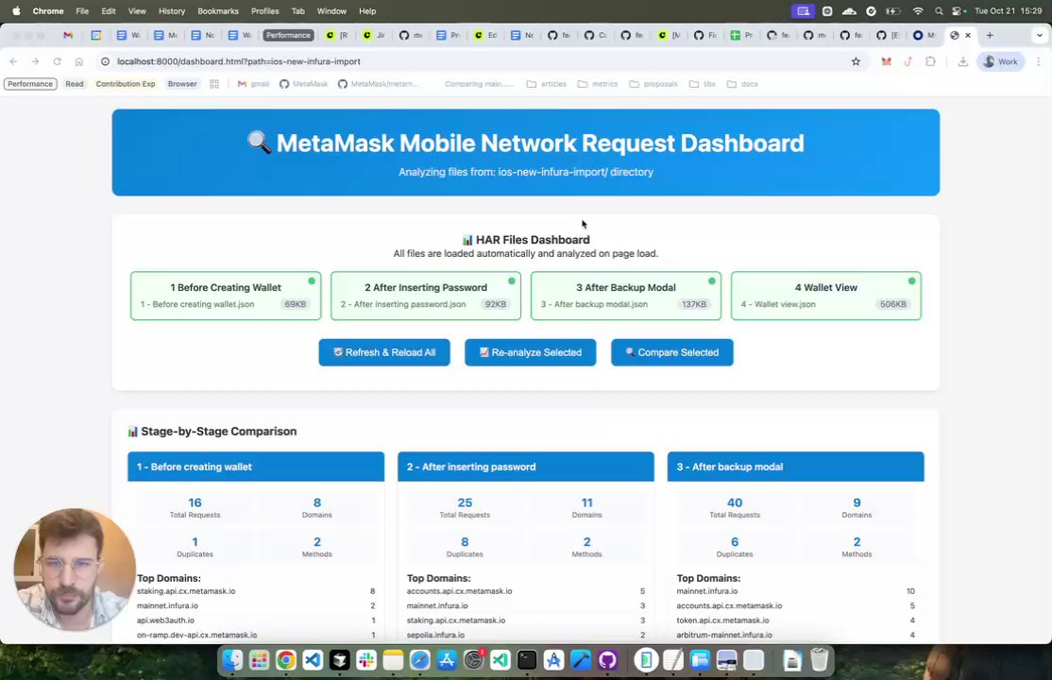Open Control Center in the menu bar

[x=959, y=10]
